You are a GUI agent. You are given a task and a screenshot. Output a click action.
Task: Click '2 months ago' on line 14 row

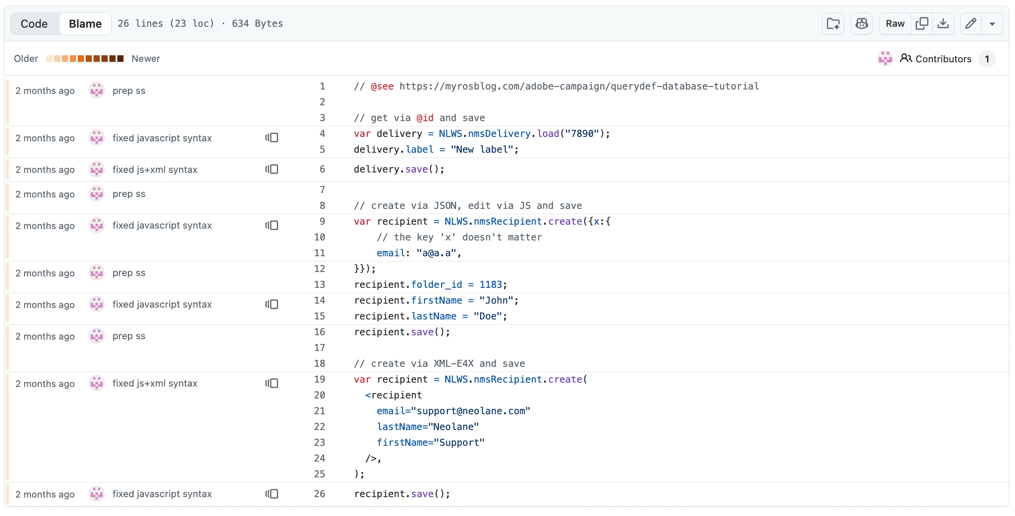coord(45,305)
